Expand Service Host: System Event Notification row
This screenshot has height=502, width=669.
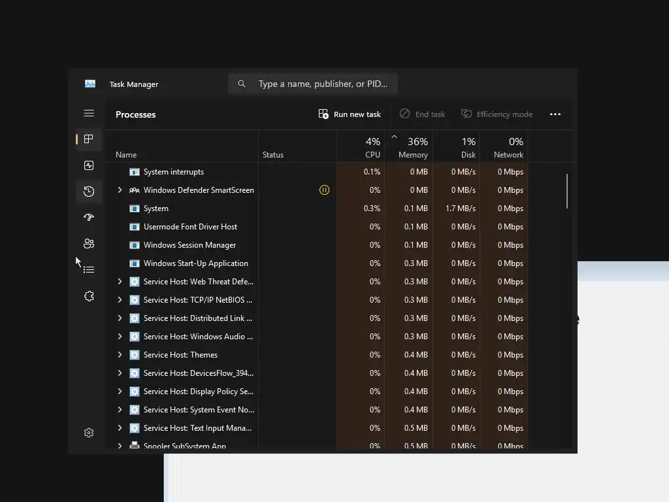coord(120,410)
